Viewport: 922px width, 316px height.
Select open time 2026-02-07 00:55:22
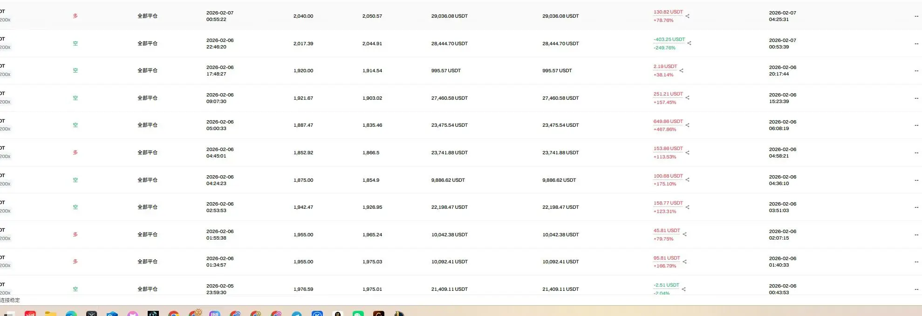click(220, 16)
